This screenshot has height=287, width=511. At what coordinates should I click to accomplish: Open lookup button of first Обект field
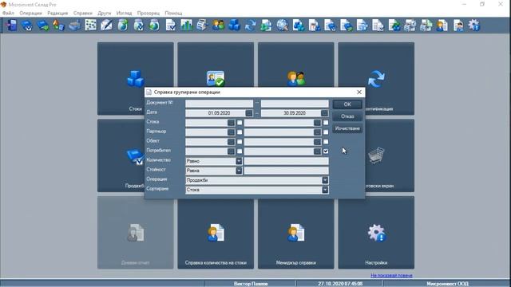point(231,142)
